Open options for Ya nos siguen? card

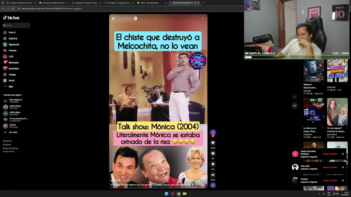click(347, 128)
